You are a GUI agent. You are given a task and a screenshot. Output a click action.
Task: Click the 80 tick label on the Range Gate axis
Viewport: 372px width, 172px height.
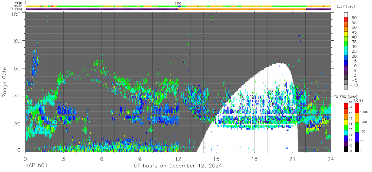click(17, 40)
